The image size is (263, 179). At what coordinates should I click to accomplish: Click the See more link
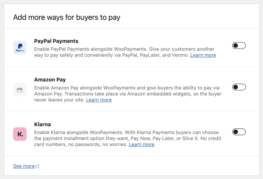[24, 166]
